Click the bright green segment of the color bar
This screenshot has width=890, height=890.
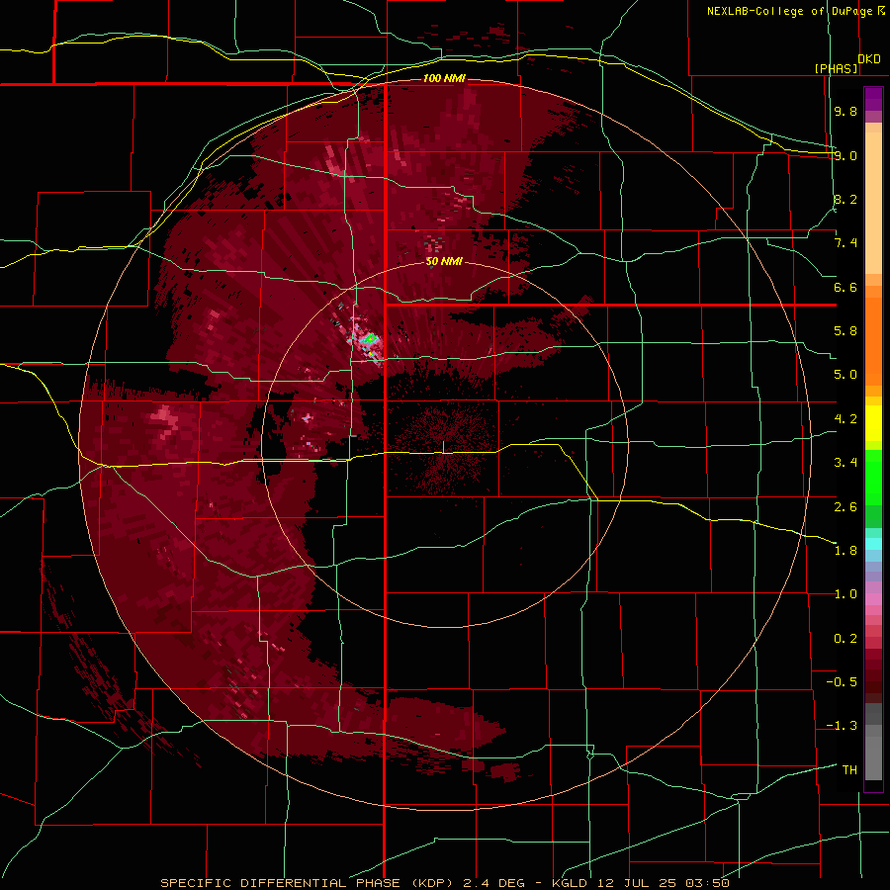(x=873, y=478)
